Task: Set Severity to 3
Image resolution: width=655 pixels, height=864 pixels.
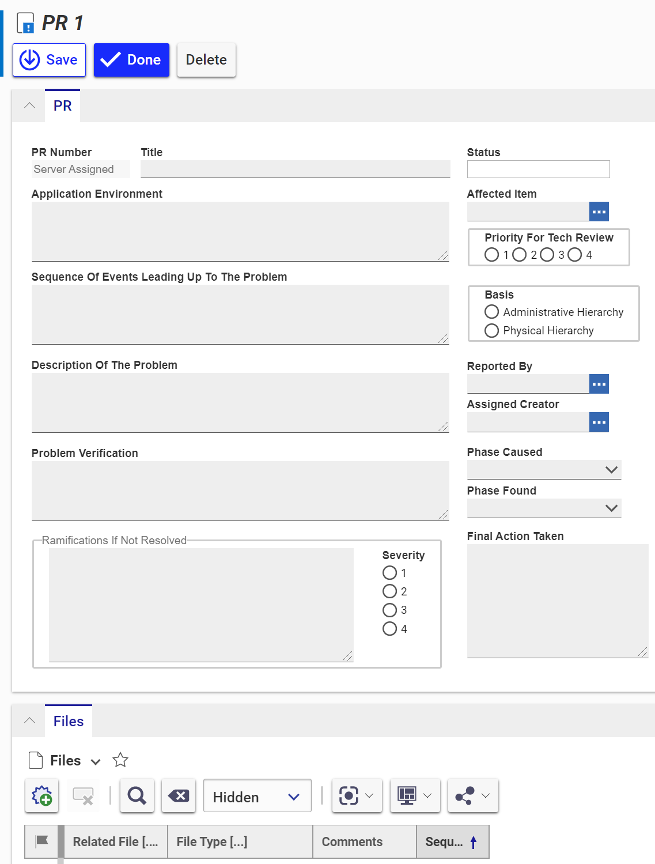Action: click(x=389, y=610)
